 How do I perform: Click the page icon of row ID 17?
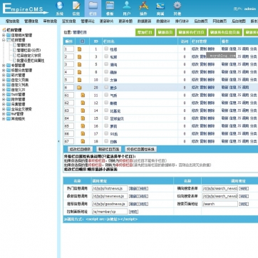click(x=83, y=133)
